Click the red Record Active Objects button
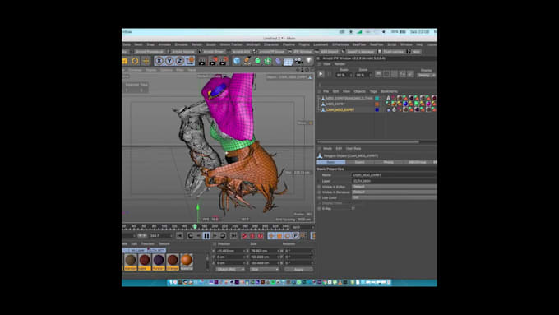559x315 pixels. [x=244, y=235]
